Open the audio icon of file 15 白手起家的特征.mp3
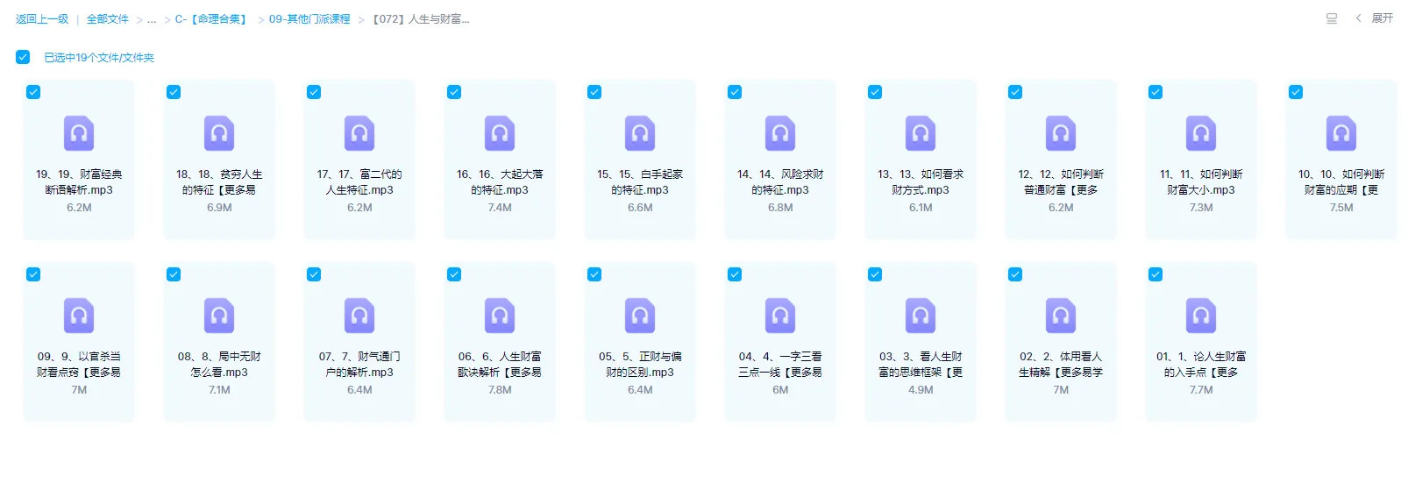The image size is (1415, 490). (x=640, y=133)
